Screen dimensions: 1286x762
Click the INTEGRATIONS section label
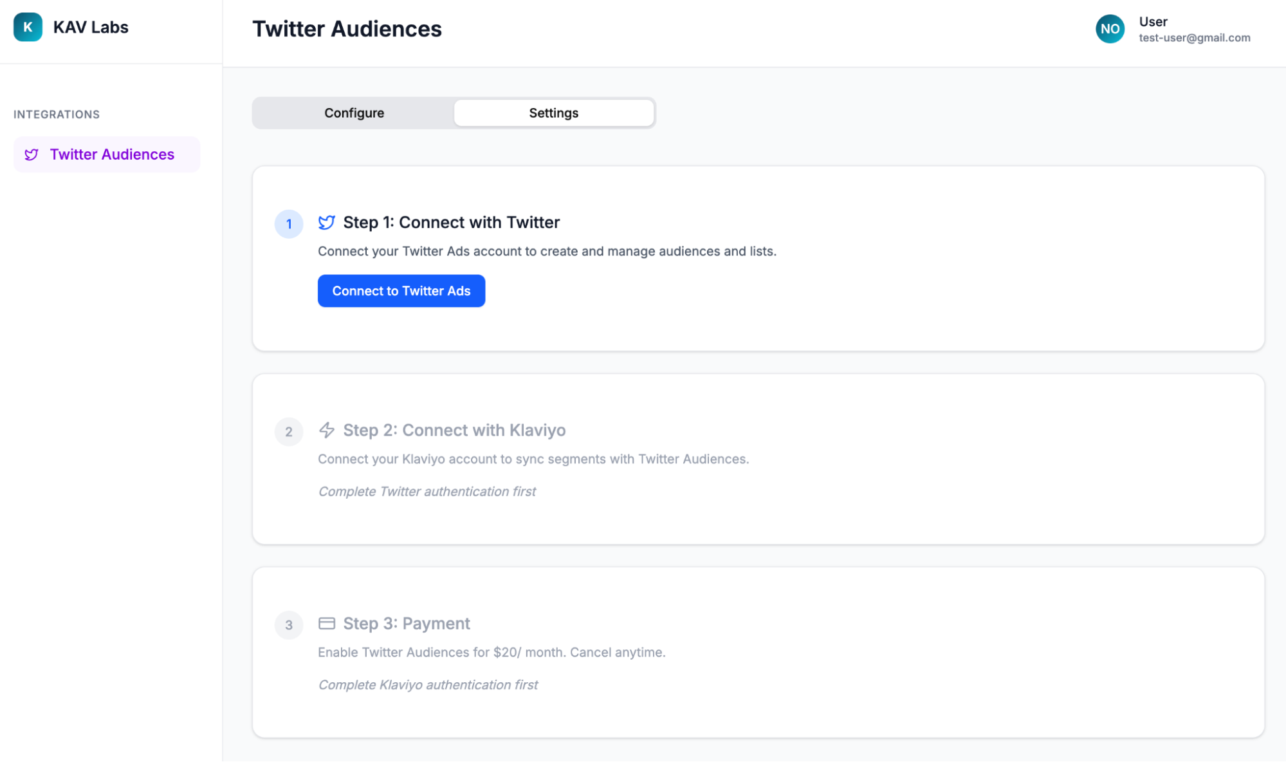57,115
